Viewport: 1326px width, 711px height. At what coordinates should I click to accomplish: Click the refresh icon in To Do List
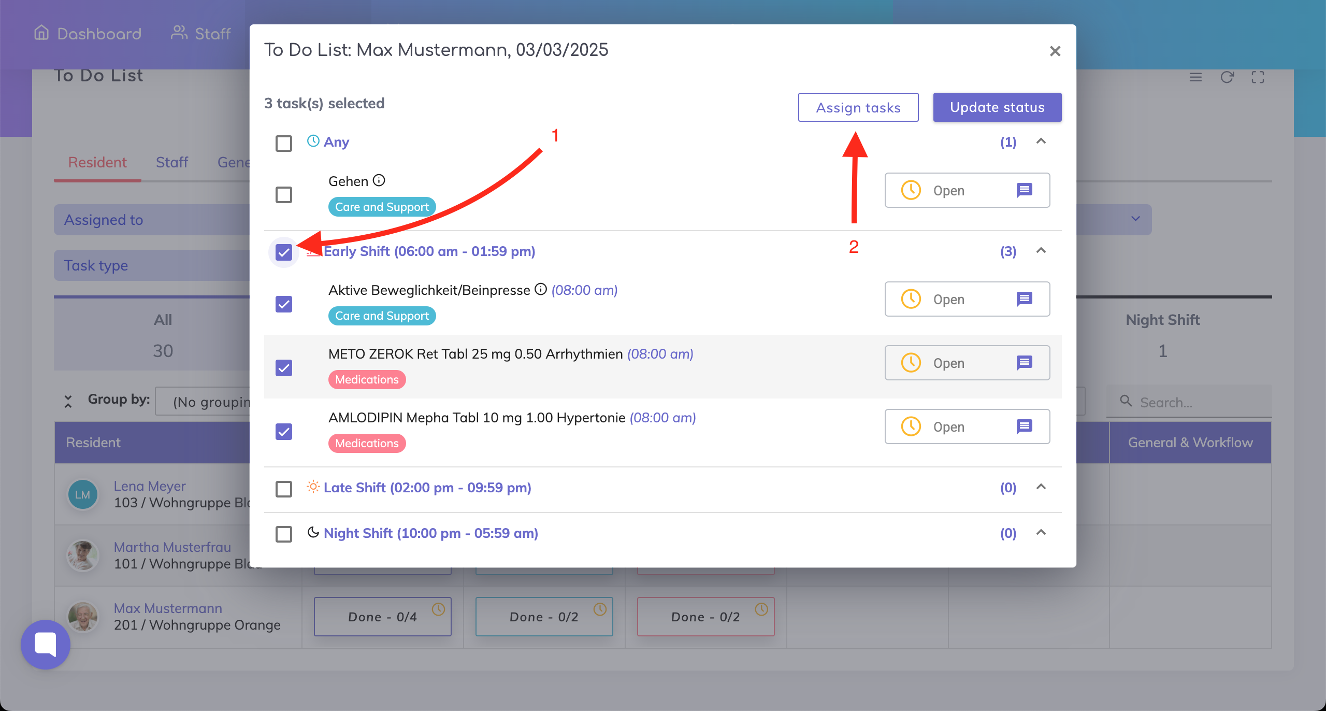coord(1227,77)
